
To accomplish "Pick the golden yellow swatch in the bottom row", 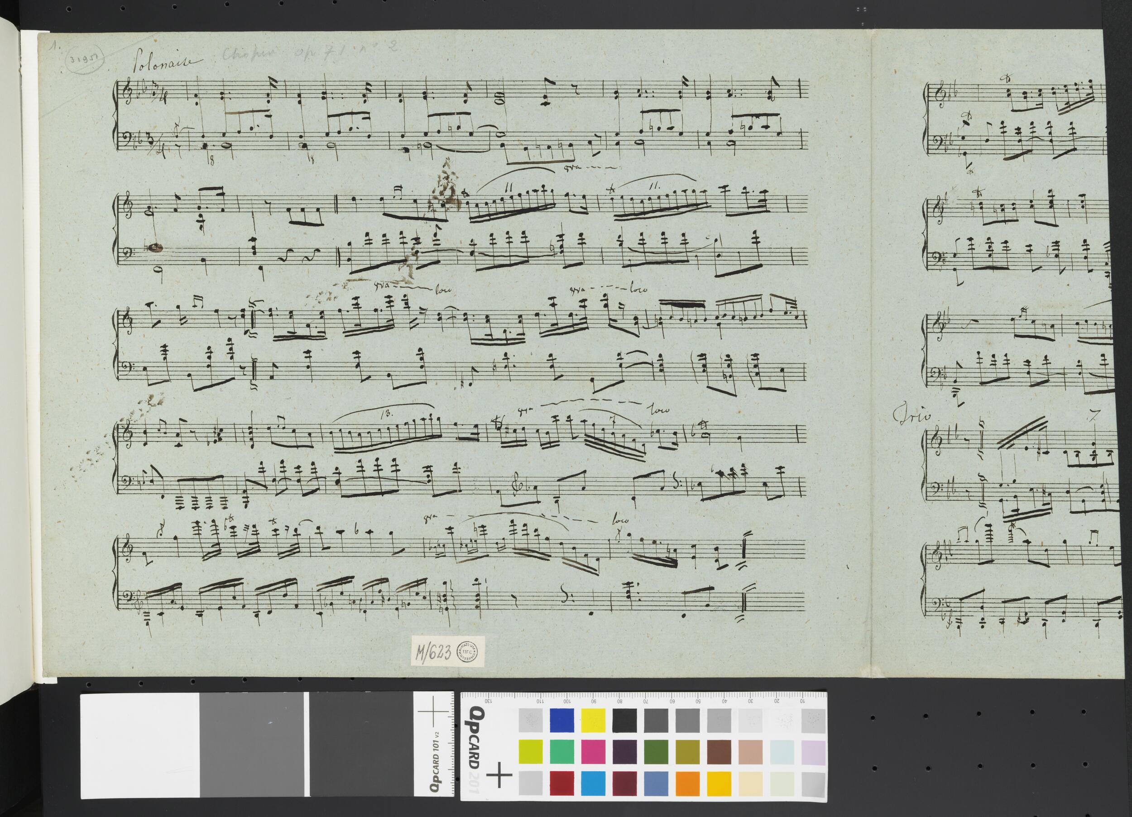I will (x=719, y=783).
